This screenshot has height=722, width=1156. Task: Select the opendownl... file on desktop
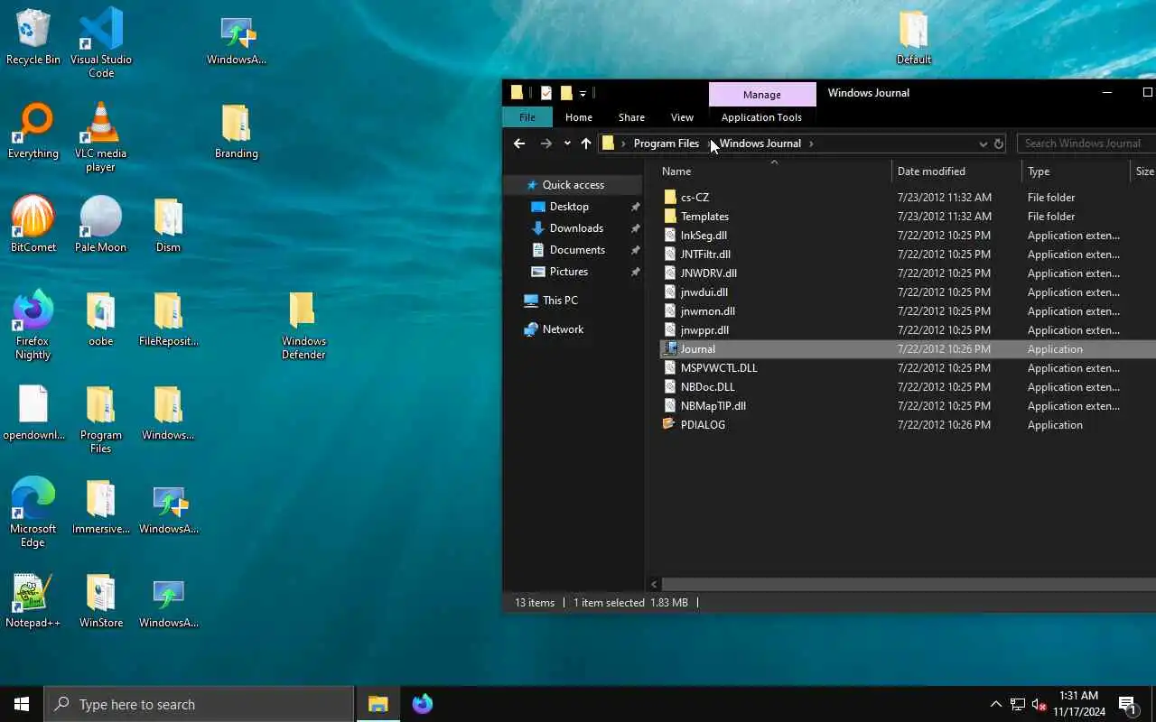[x=33, y=412]
